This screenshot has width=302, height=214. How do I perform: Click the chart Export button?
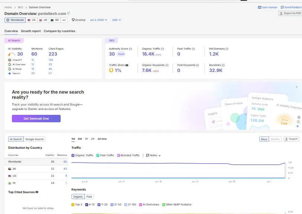click(291, 139)
